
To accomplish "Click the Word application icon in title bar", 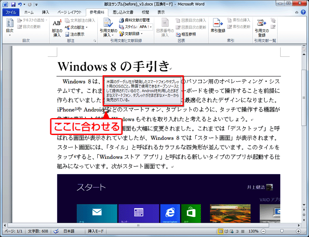I will 5,4.
